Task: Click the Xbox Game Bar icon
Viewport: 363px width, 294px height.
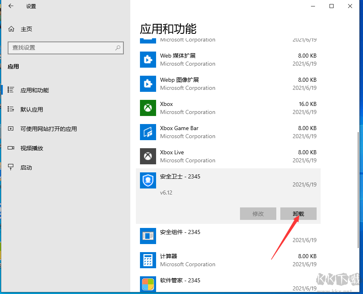Action: click(148, 132)
